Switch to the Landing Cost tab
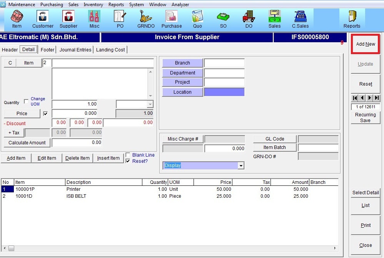 110,50
